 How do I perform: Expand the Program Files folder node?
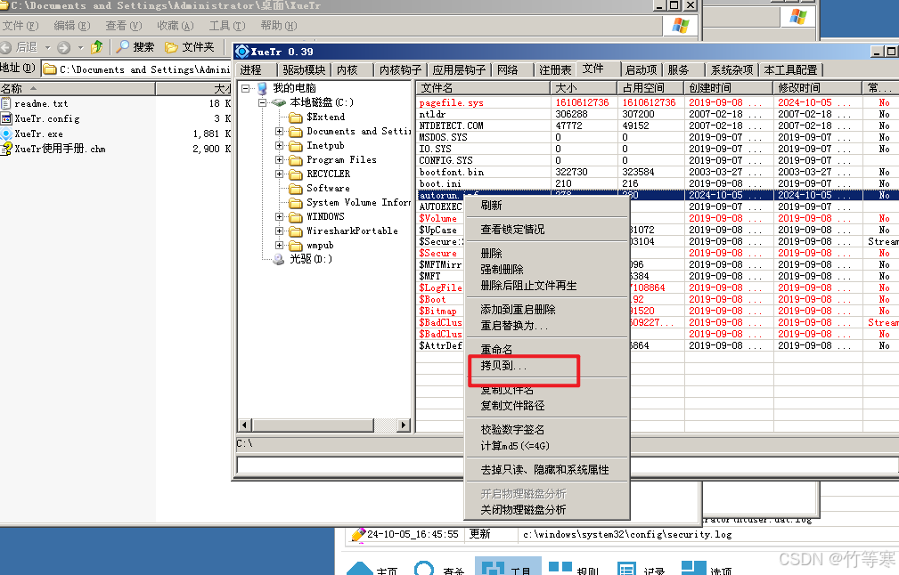(280, 160)
